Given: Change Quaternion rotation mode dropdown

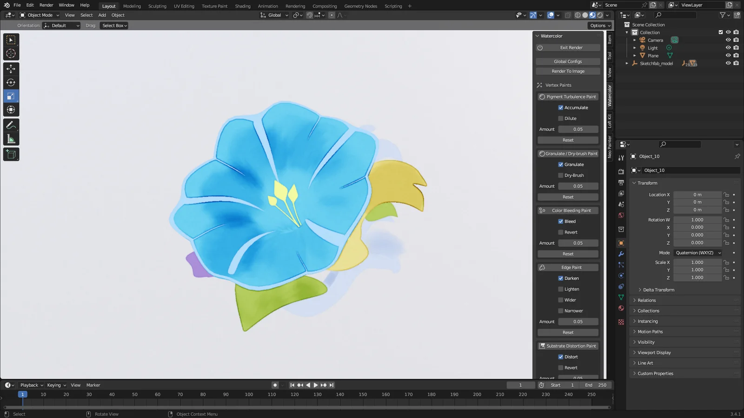Looking at the screenshot, I should click(697, 253).
